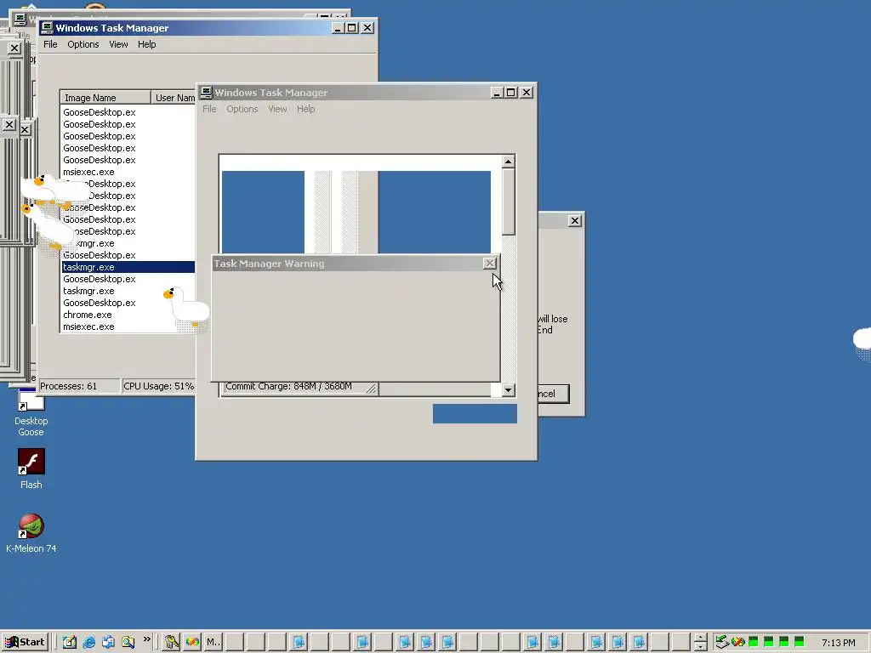Click the notepad-style icon in Quick Launch
The image size is (871, 653).
(x=70, y=643)
